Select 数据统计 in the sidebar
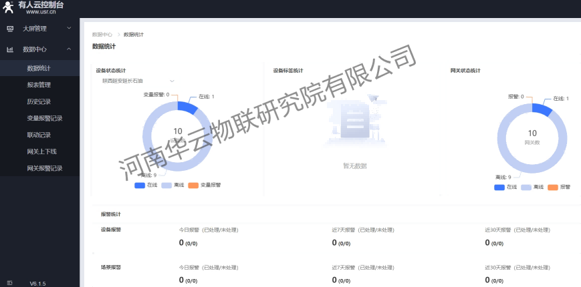The height and width of the screenshot is (287, 581). [x=39, y=69]
